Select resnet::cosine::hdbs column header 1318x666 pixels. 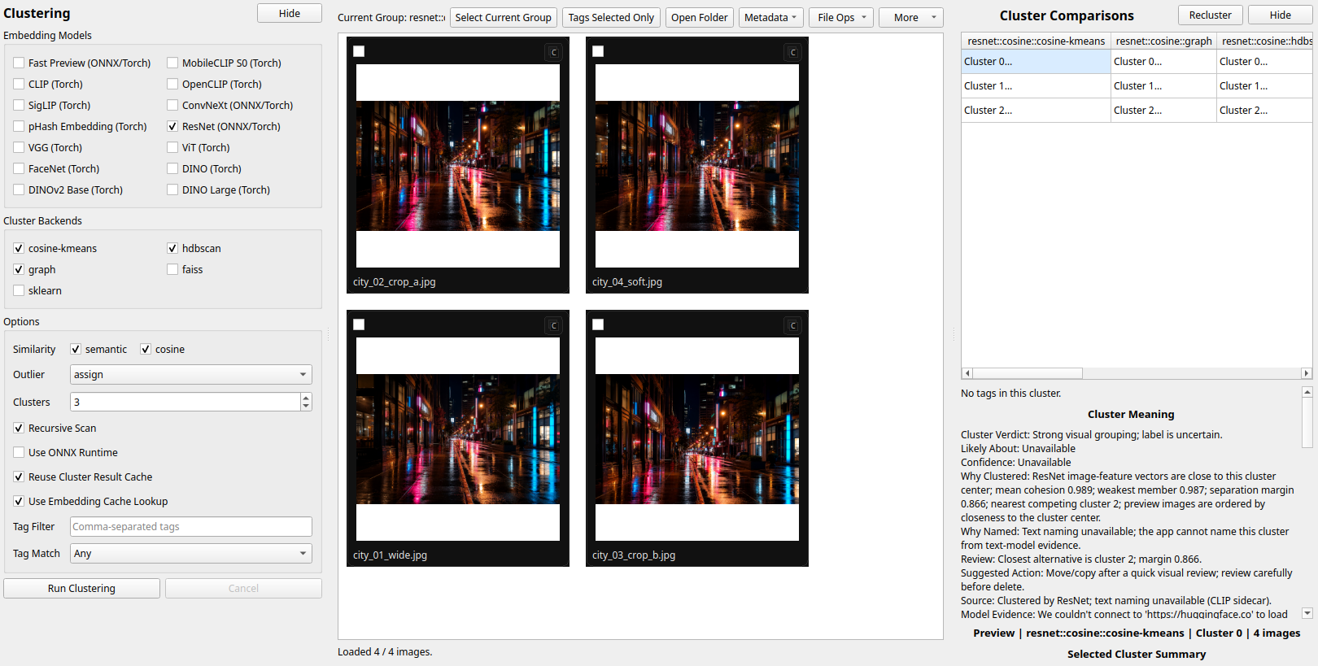click(x=1265, y=41)
